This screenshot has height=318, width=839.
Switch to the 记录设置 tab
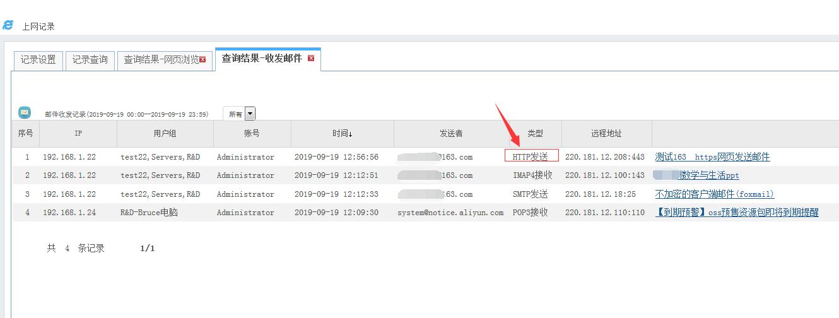[x=38, y=60]
